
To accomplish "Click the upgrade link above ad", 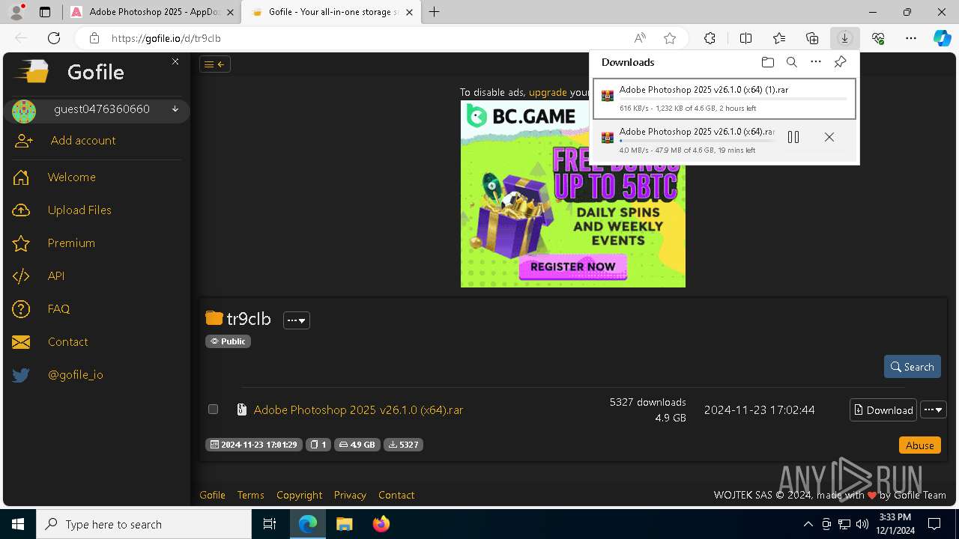I will point(548,92).
